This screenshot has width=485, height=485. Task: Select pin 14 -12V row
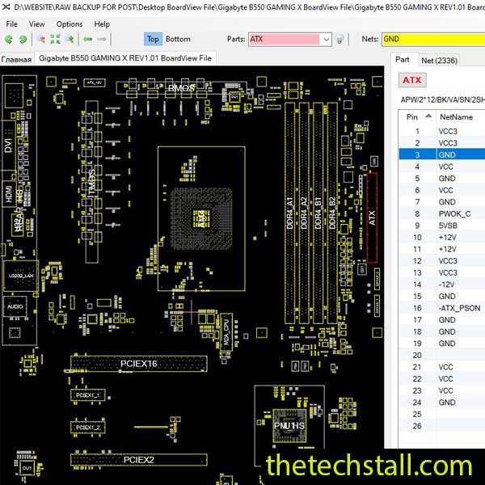click(x=442, y=285)
